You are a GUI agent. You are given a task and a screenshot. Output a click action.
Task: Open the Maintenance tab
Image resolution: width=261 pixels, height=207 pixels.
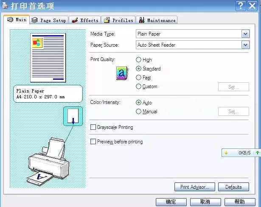point(157,20)
